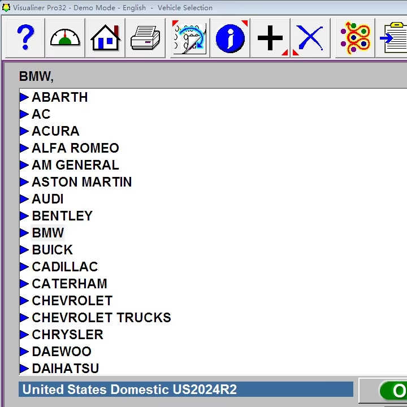
Task: Select BMW in the vehicle list
Action: coord(48,233)
